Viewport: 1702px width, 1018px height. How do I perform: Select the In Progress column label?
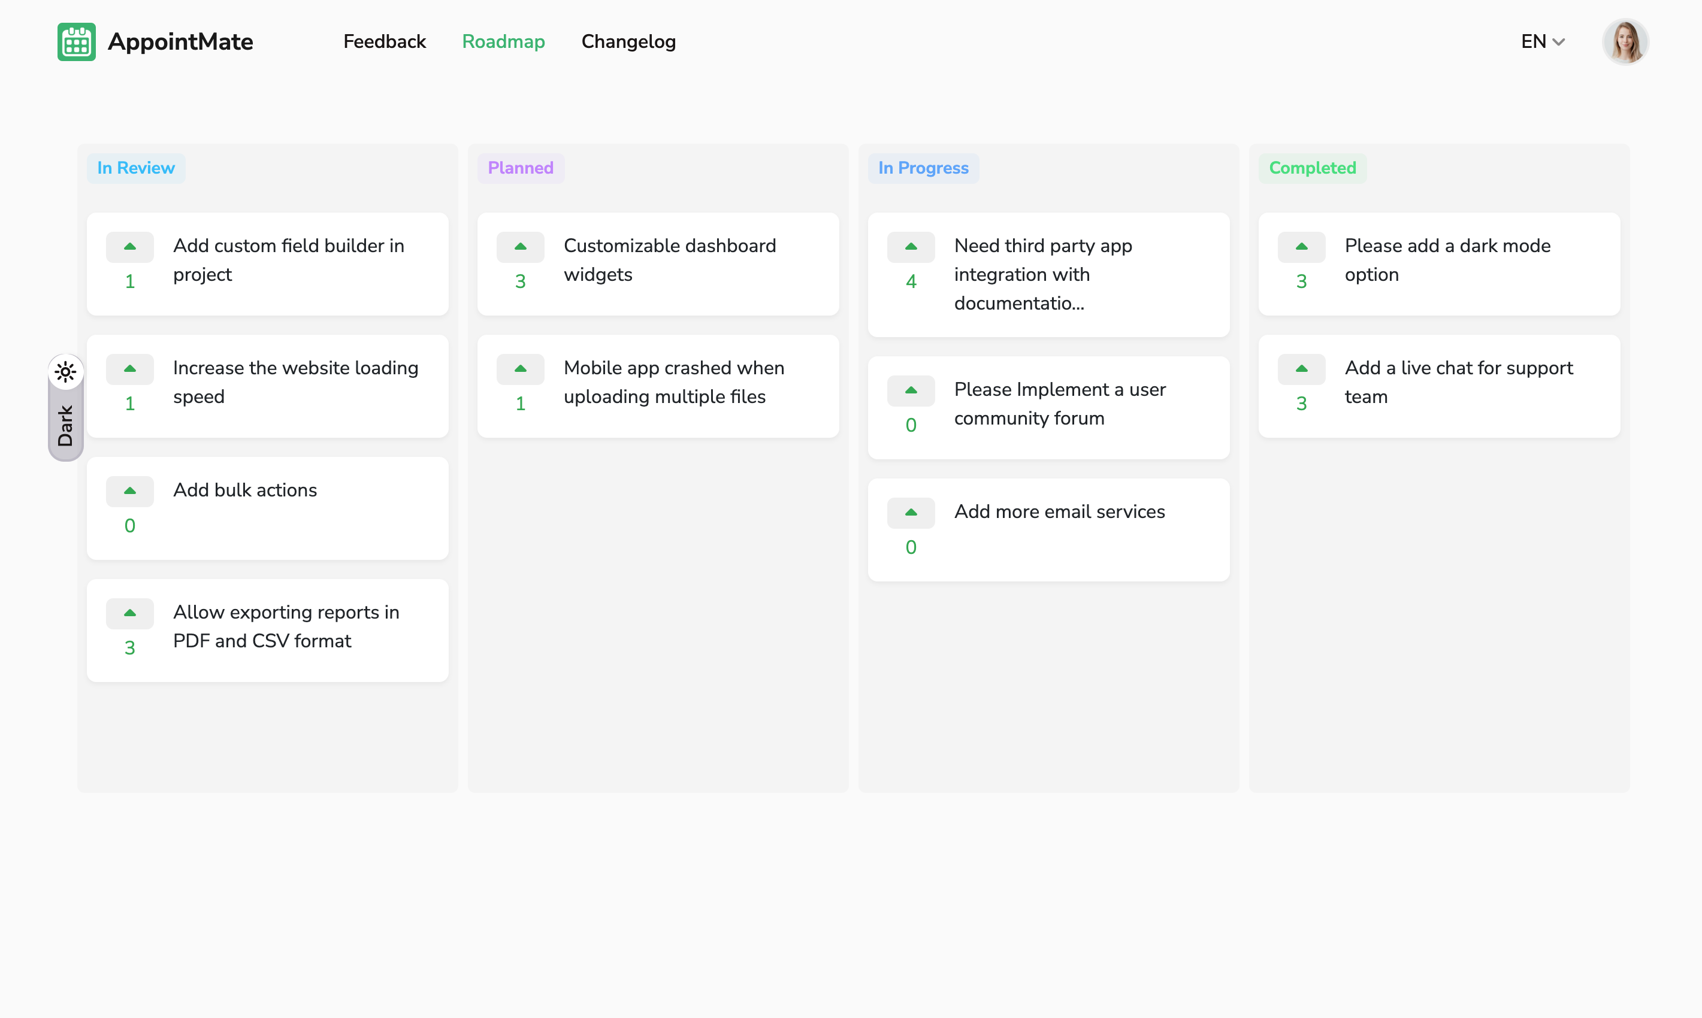[x=923, y=168]
